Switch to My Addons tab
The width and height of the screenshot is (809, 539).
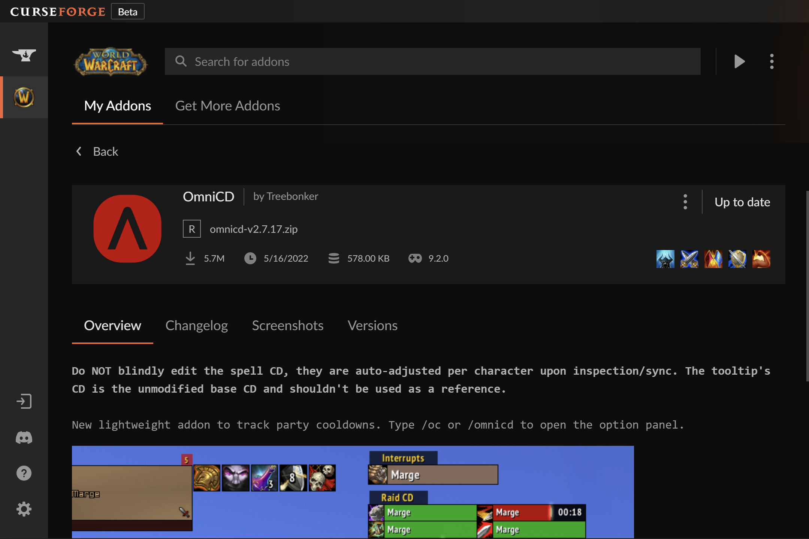118,106
